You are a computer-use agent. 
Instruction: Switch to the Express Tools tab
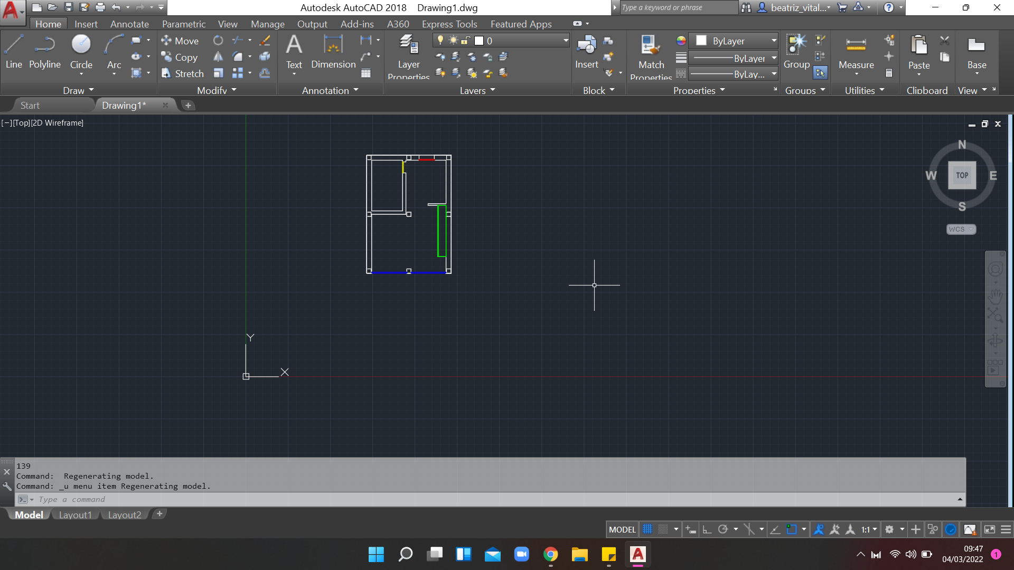coord(448,24)
